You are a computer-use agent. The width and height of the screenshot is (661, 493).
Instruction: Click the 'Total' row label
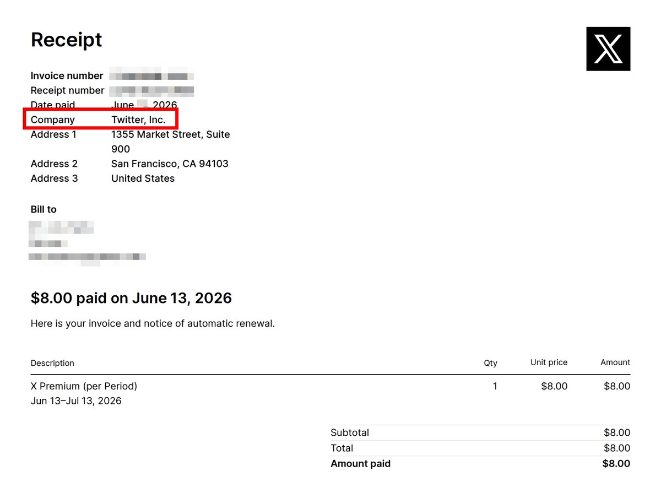342,448
